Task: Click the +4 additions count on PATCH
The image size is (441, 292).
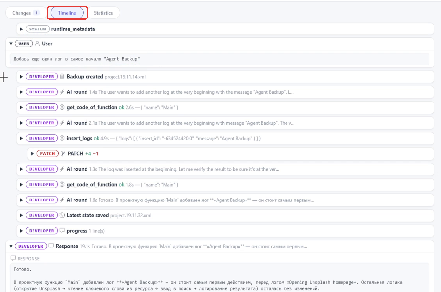Action: coord(88,154)
